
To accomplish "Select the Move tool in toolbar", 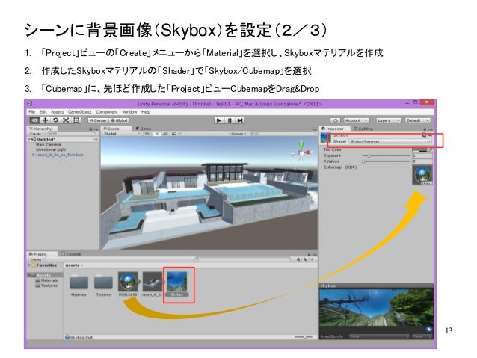I will (x=46, y=120).
